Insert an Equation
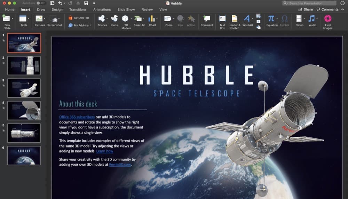Screen dimensions: 348x199 point(271,19)
